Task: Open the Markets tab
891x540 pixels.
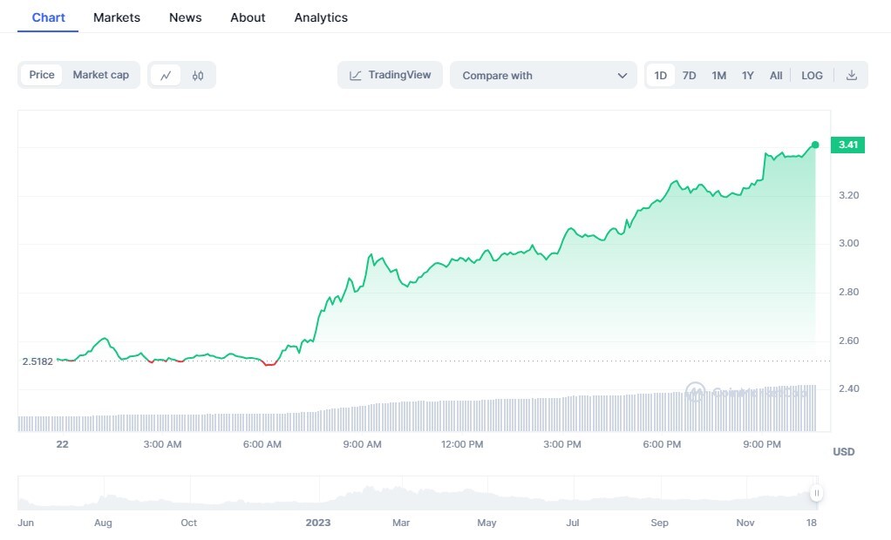Action: click(117, 17)
